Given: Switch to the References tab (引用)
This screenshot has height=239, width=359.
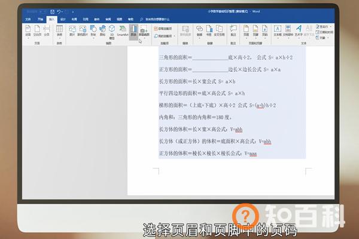Looking at the screenshot, I should click(86, 20).
